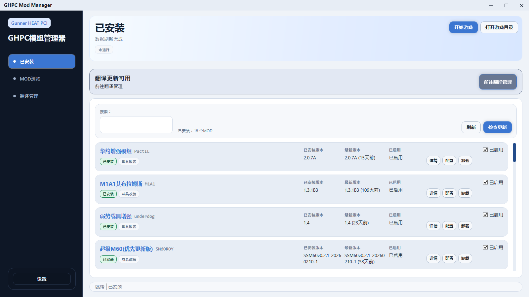Viewport: 529px width, 297px height.
Task: Click the 未运行 status badge
Action: pyautogui.click(x=104, y=49)
